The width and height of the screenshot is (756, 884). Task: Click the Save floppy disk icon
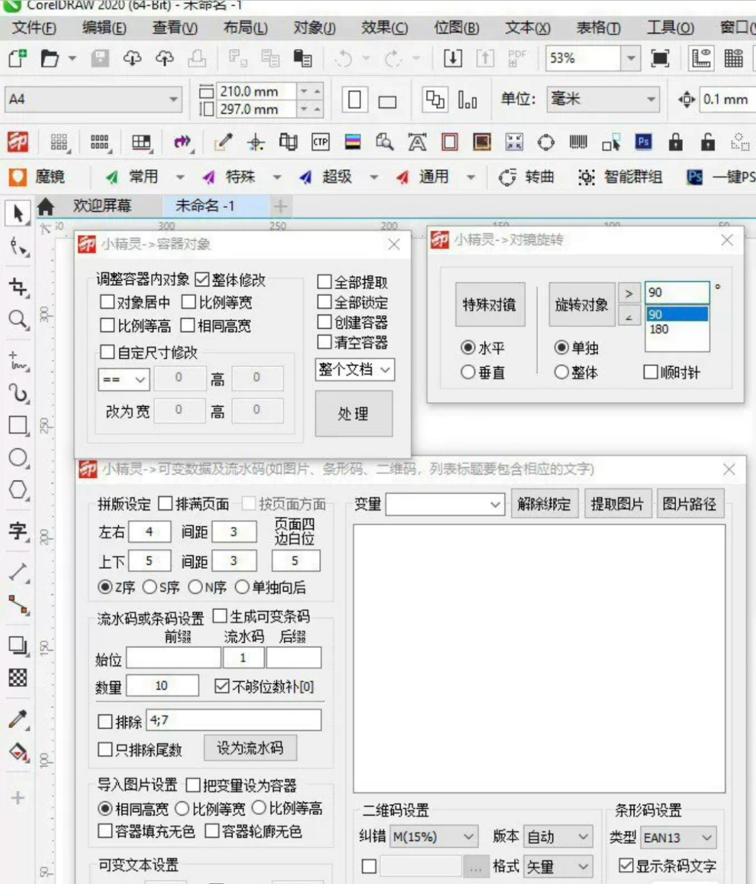[x=100, y=59]
